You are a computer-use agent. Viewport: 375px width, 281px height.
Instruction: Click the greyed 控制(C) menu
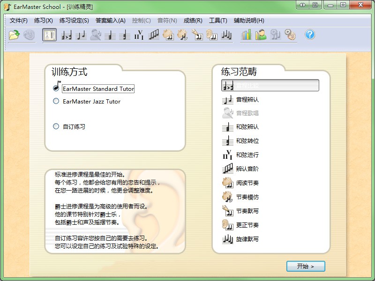click(x=142, y=21)
